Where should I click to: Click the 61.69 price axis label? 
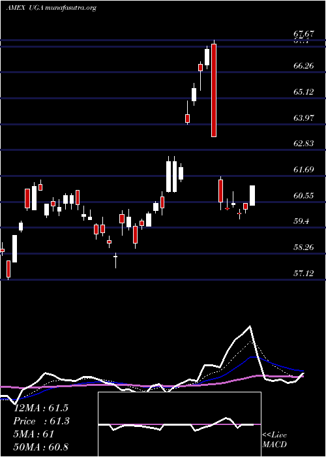(x=304, y=169)
